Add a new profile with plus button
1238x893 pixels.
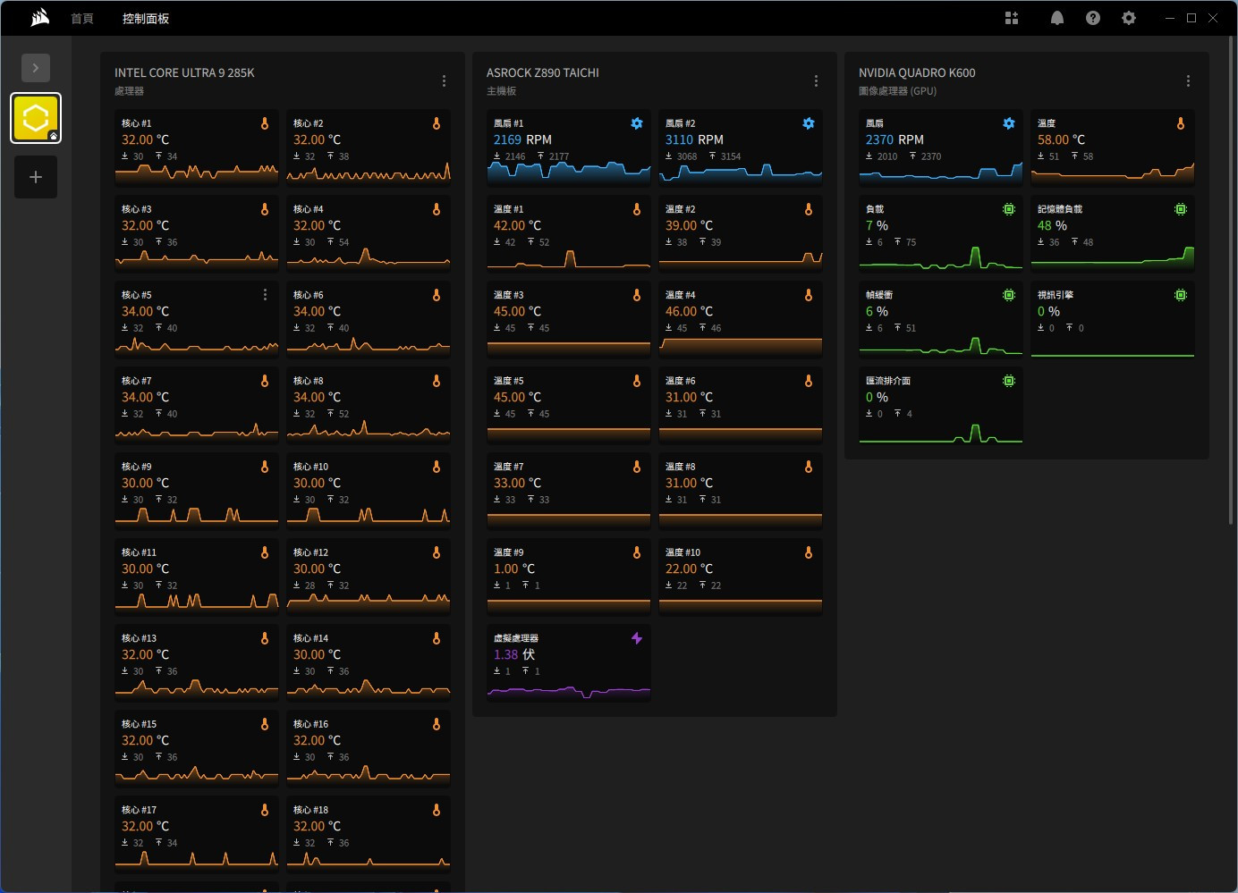36,177
